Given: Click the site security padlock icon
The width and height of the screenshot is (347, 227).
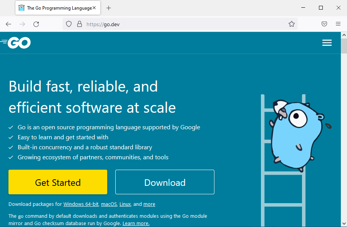Looking at the screenshot, I should [80, 24].
